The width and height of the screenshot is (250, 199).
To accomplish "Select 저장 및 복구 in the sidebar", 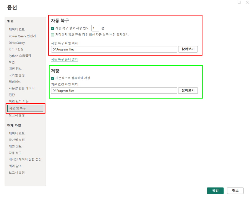I will point(25,108).
